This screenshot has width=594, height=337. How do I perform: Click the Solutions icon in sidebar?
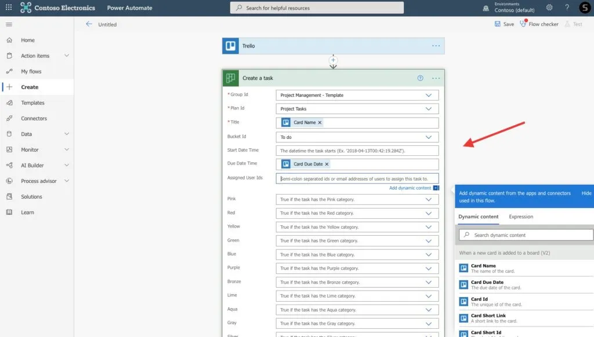point(9,197)
